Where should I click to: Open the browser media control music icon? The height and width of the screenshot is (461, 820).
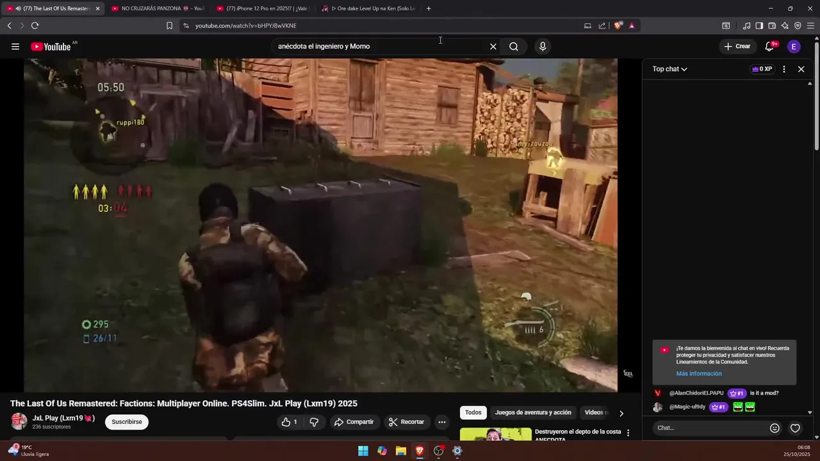coord(746,26)
